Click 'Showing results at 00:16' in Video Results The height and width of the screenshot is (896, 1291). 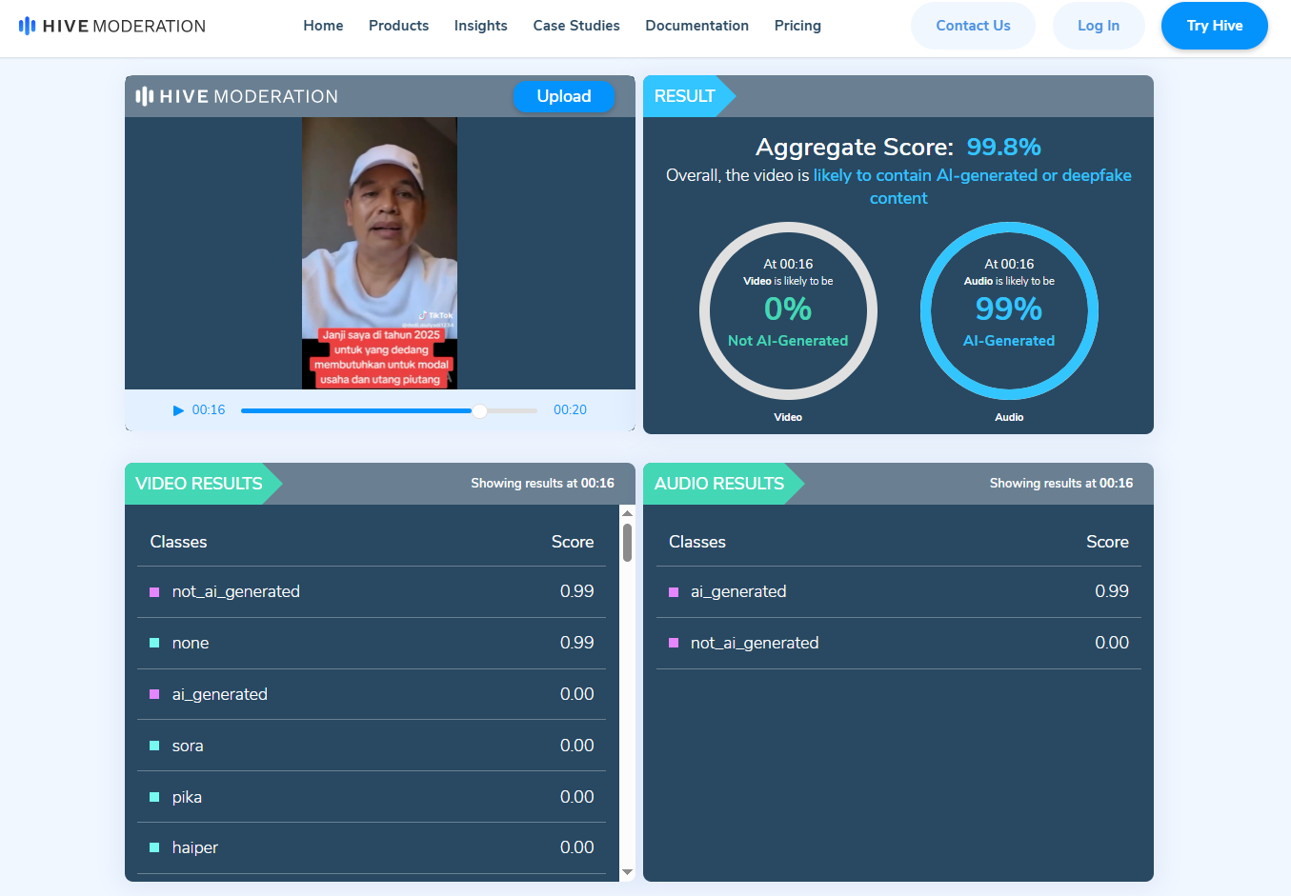click(x=542, y=484)
